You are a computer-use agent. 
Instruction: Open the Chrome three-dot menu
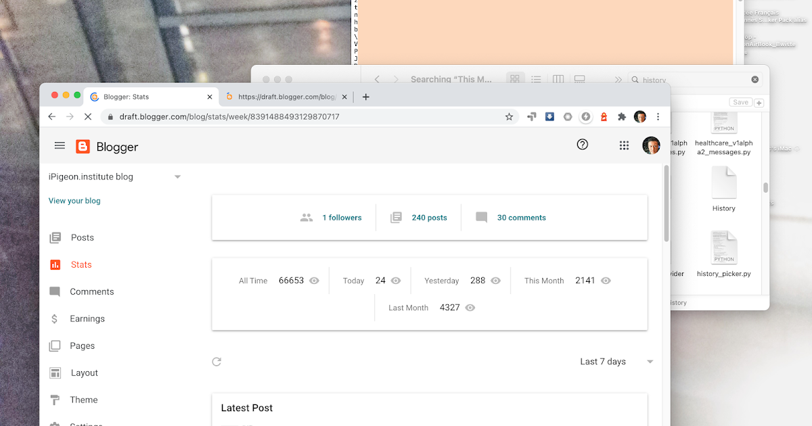(658, 117)
